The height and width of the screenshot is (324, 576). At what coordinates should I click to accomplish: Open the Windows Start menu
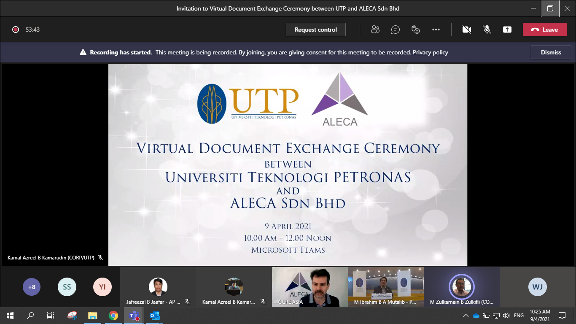10,316
